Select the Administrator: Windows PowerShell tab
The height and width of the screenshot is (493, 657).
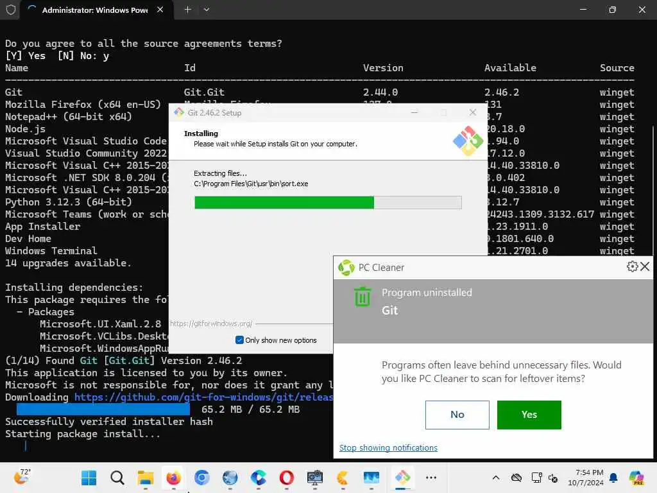coord(95,10)
